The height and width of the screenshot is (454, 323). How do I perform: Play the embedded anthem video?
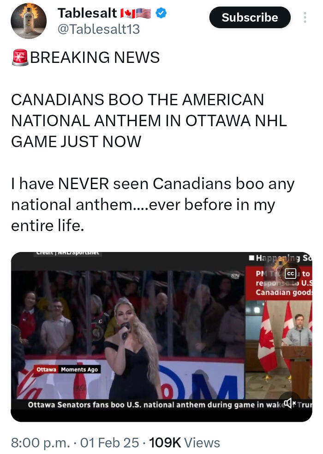point(161,337)
